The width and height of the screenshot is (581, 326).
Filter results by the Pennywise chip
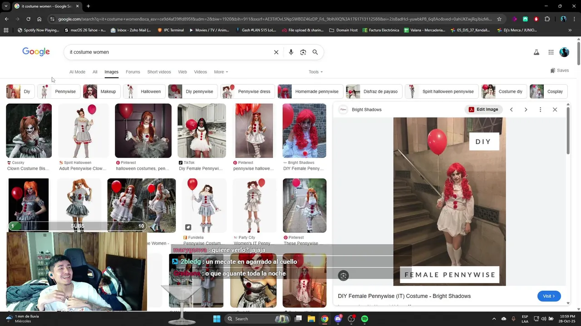point(59,91)
